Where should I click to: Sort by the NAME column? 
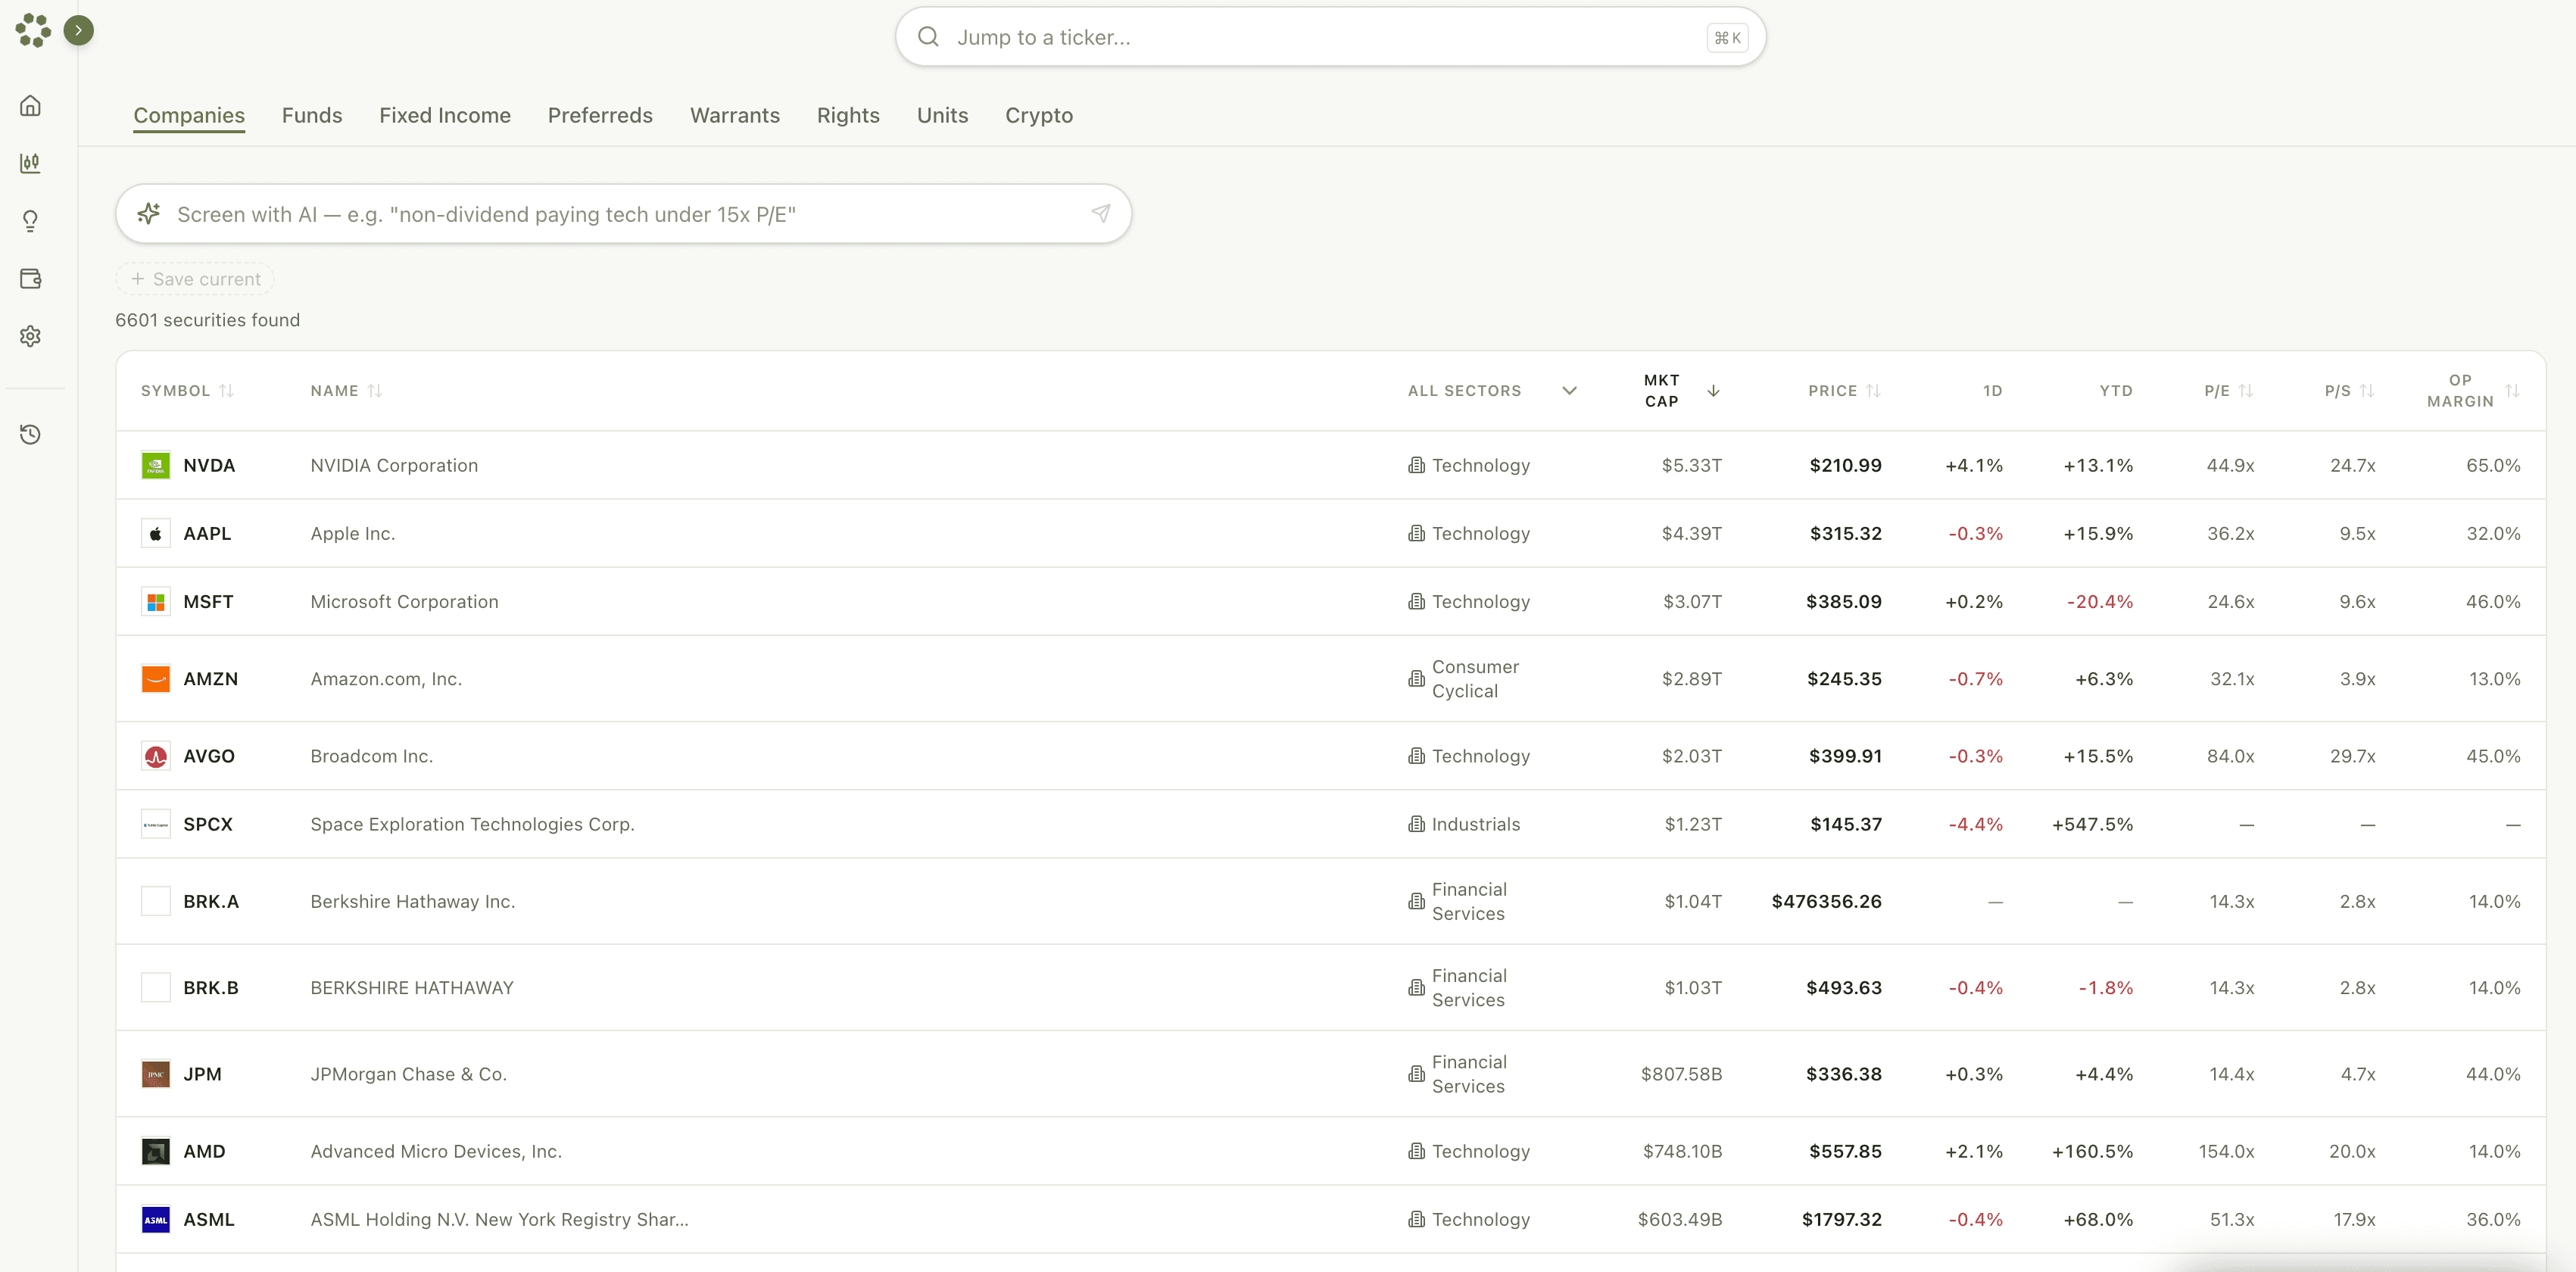[x=346, y=391]
